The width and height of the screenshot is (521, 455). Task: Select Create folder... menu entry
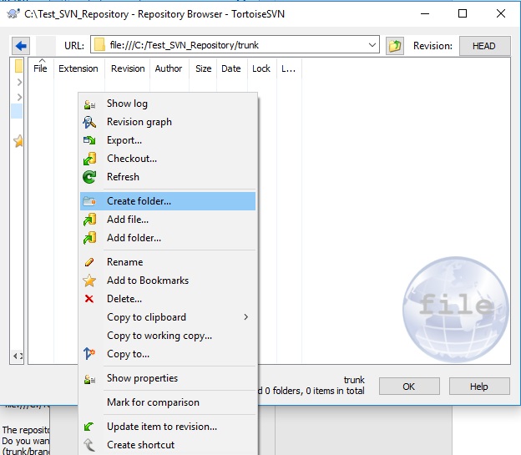click(x=168, y=201)
